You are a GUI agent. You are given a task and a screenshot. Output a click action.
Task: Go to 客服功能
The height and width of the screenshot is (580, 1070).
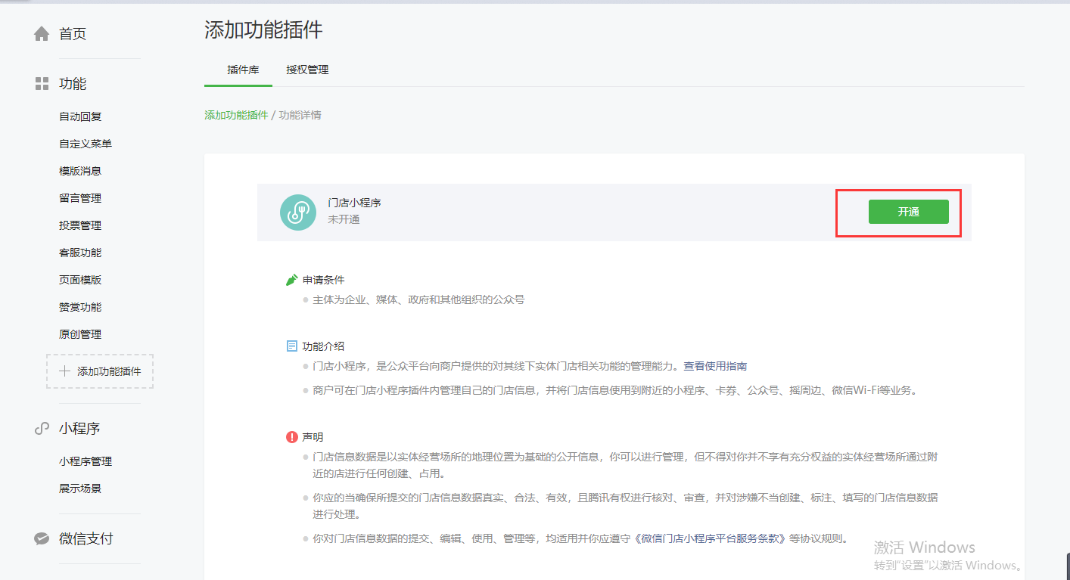click(80, 253)
